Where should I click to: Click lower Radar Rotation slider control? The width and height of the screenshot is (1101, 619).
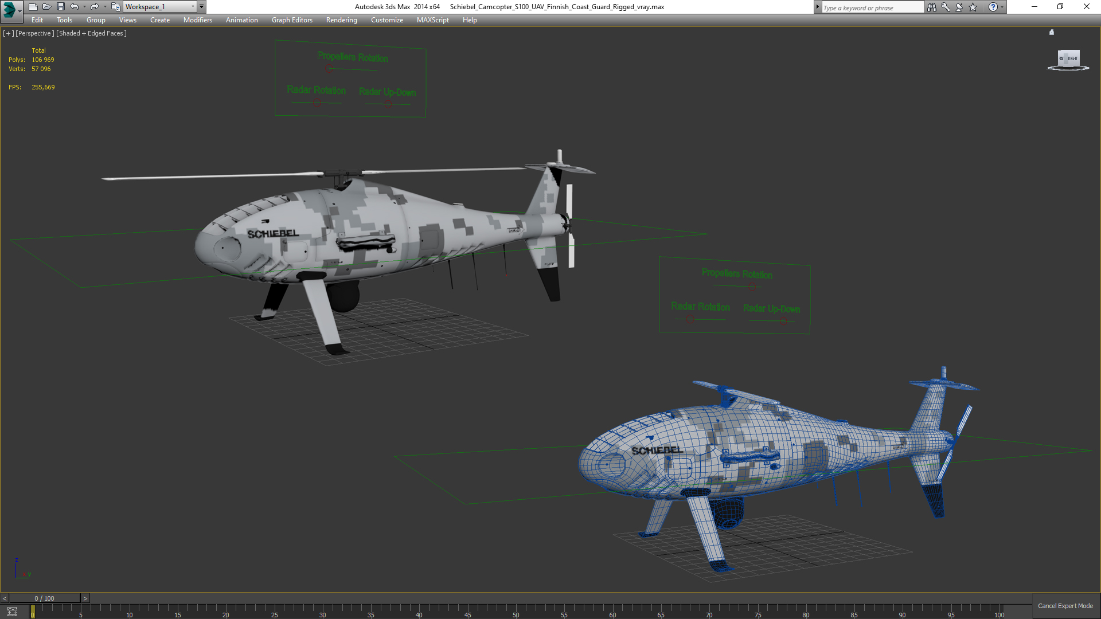point(690,319)
